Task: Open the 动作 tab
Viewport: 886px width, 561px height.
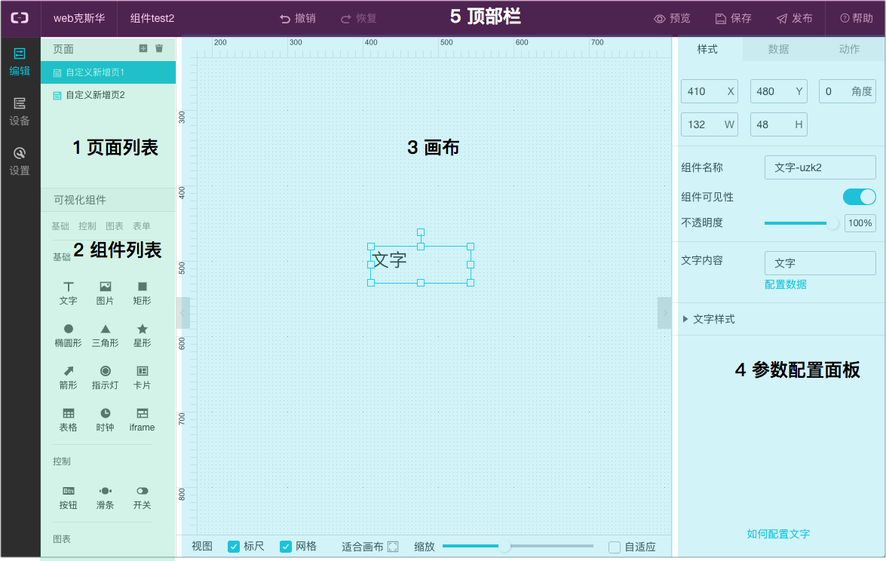Action: [x=849, y=49]
